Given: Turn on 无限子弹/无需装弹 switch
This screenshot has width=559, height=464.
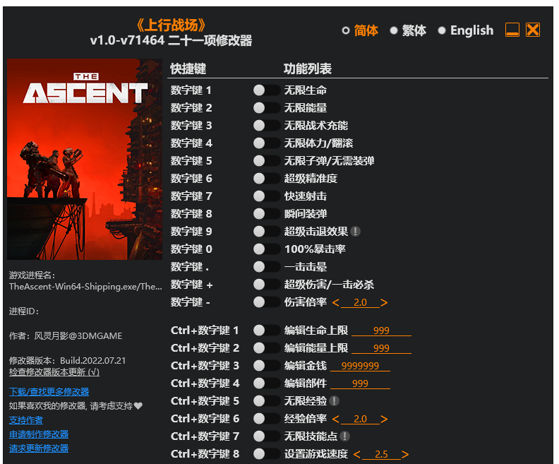Looking at the screenshot, I should point(266,161).
